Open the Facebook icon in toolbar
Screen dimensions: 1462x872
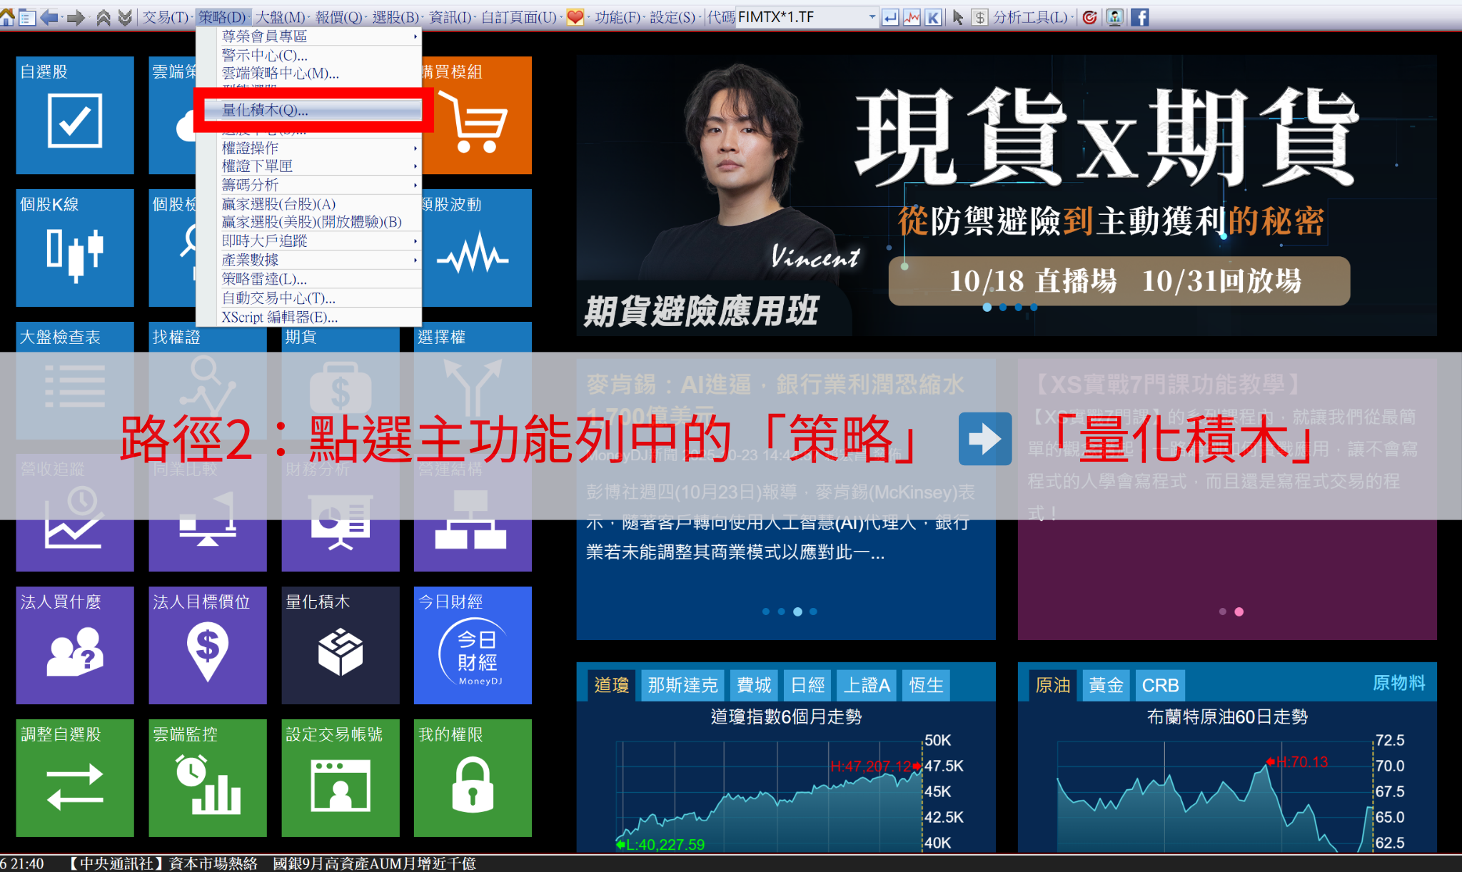coord(1139,17)
